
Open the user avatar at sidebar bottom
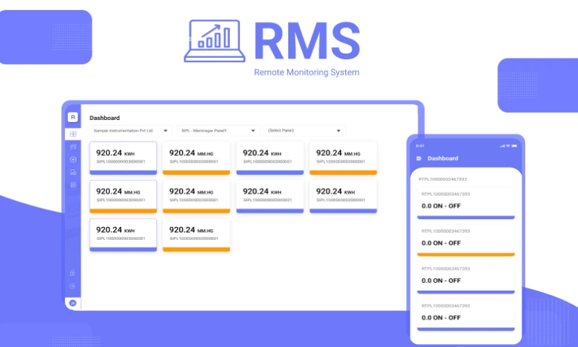[72, 303]
